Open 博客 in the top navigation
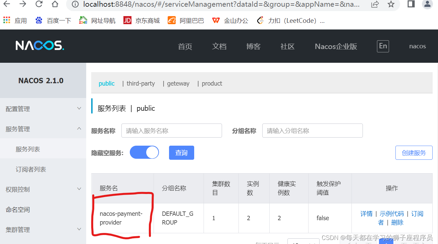The width and height of the screenshot is (438, 244). coord(253,46)
